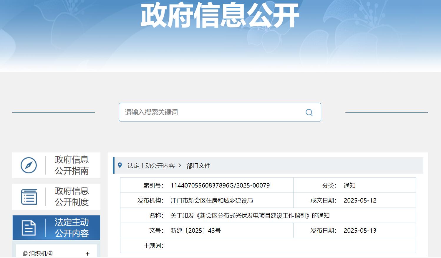Click the breadcrumb chevron arrow
The image size is (441, 258).
pyautogui.click(x=180, y=165)
